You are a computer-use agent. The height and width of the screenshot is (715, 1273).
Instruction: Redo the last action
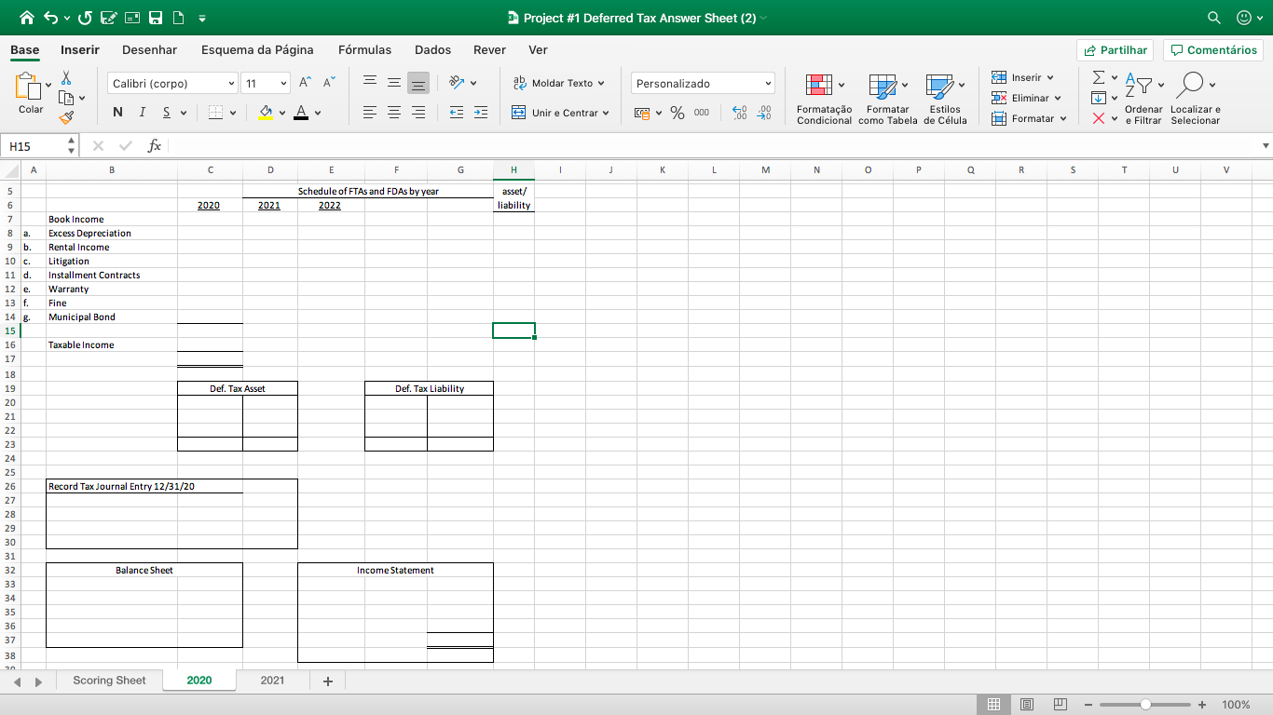[86, 18]
